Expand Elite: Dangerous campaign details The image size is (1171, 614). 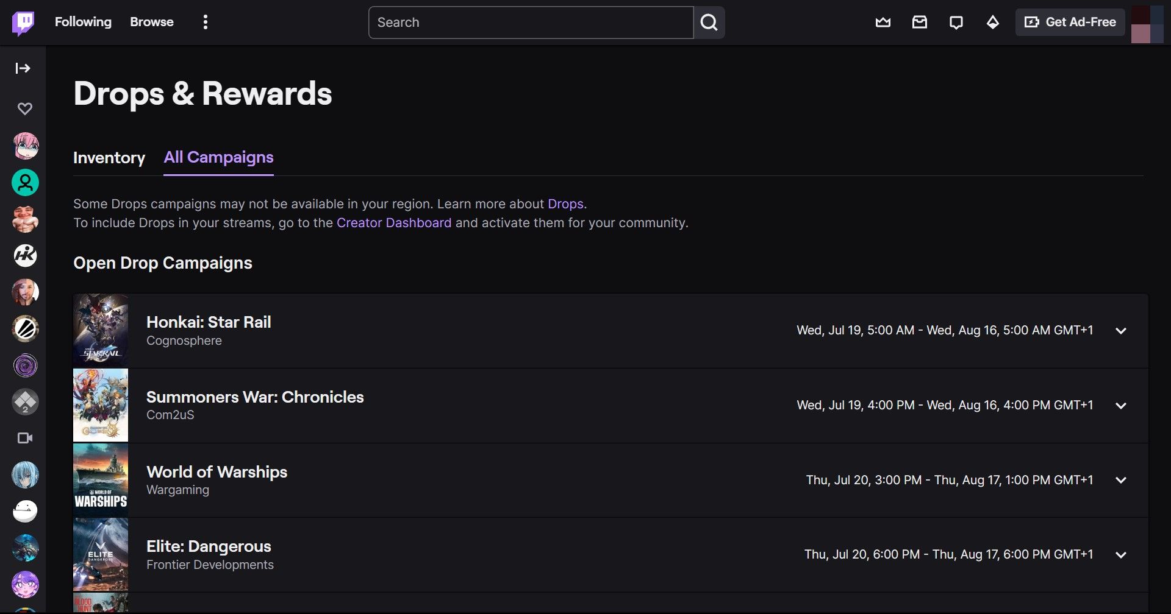pos(1122,554)
